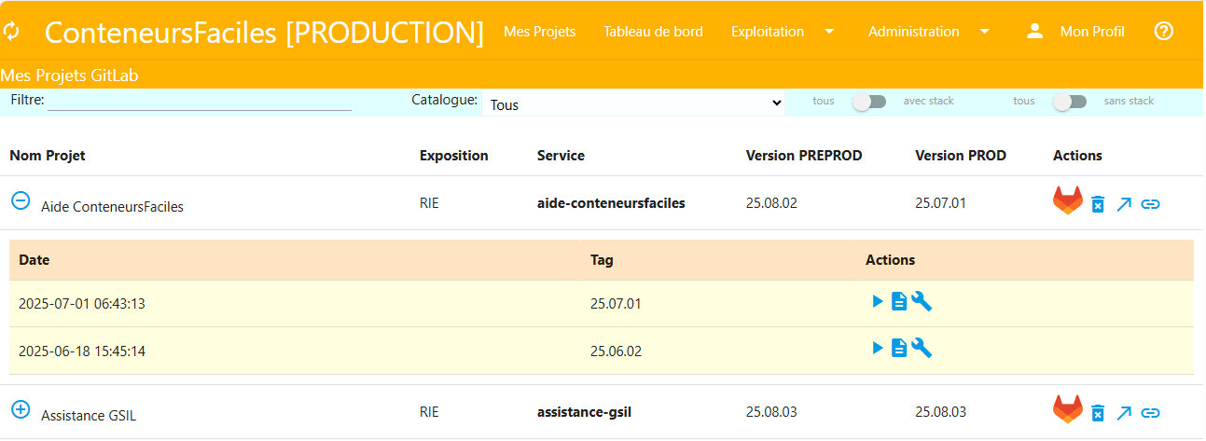This screenshot has width=1206, height=441.
Task: Open the help question mark icon
Action: pyautogui.click(x=1163, y=32)
